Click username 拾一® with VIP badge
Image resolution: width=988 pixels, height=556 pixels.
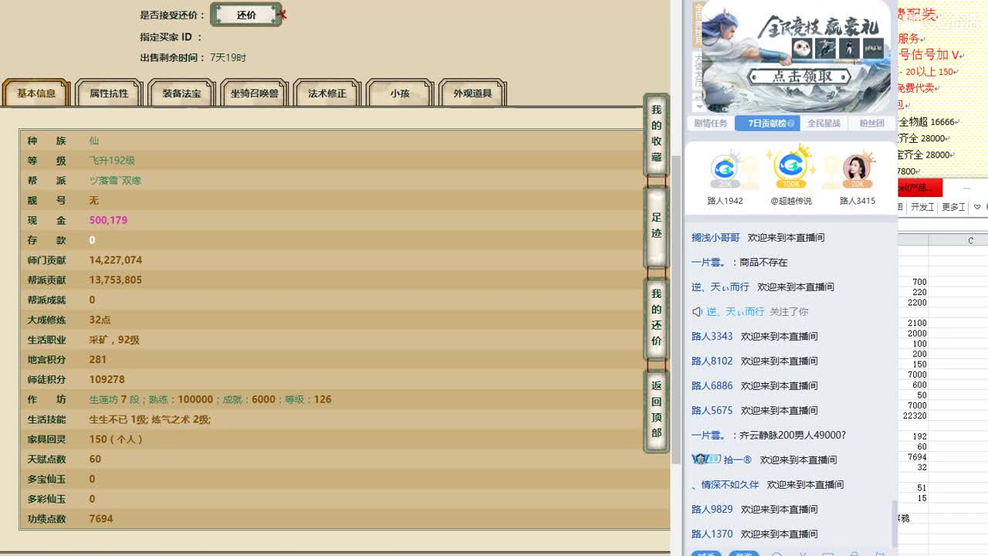(737, 460)
